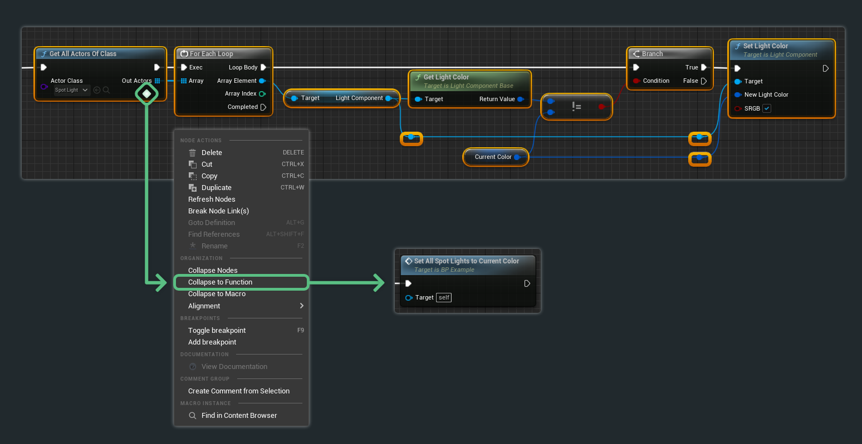Click the loop icon on the For Each Loop node
The height and width of the screenshot is (444, 862).
pos(184,53)
